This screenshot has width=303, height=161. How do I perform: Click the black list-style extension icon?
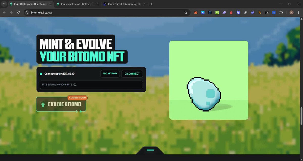(x=267, y=12)
